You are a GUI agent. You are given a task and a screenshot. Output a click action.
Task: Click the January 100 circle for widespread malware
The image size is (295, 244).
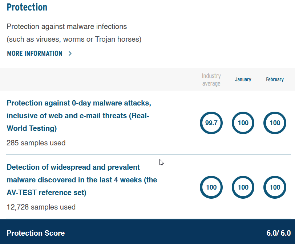[243, 187]
